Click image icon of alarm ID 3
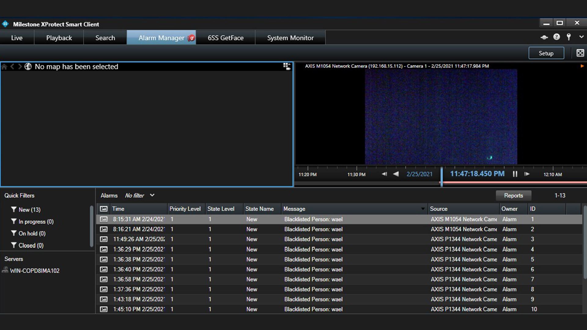Viewport: 587px width, 330px height. (x=104, y=239)
